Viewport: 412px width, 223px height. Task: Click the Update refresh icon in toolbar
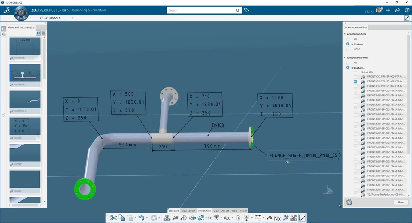pyautogui.click(x=154, y=218)
